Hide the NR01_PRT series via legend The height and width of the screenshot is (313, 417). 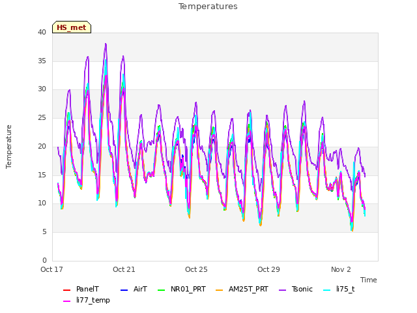[182, 290]
